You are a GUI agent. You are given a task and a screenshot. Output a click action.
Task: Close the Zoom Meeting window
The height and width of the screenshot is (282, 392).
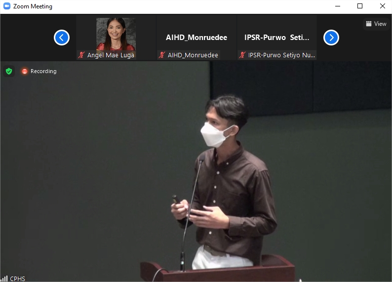(x=382, y=6)
